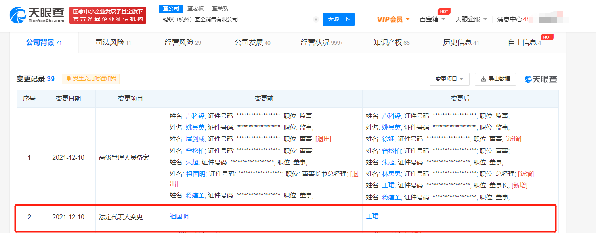Open the 消息中心 message center
596x233 pixels.
point(510,19)
